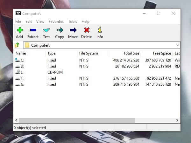Click free space 397 688 709 120

tap(158, 60)
